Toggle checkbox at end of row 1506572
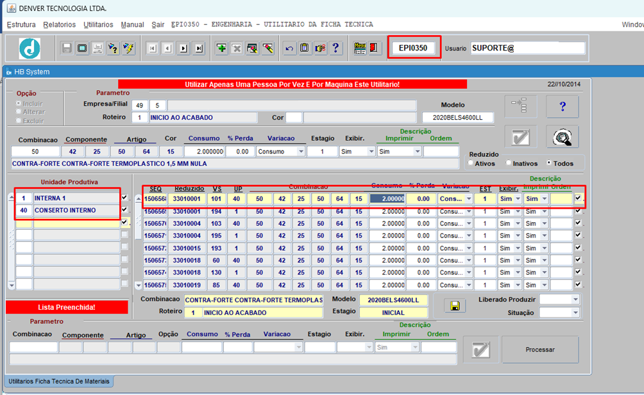 click(x=578, y=247)
